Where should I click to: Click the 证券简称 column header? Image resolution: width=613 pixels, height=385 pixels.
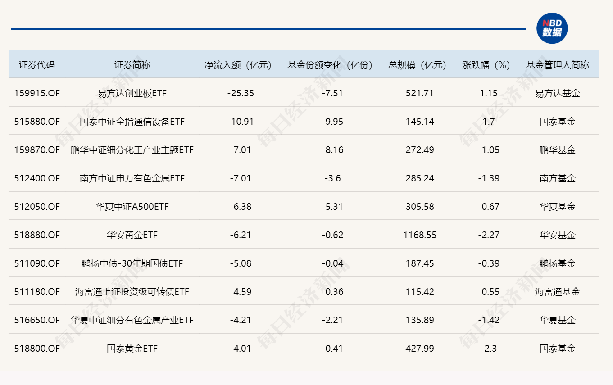pyautogui.click(x=132, y=65)
